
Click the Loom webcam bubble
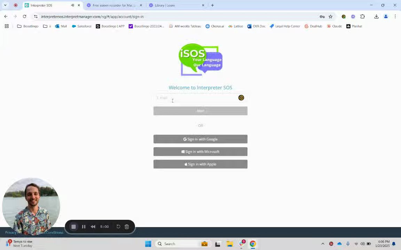tap(31, 206)
